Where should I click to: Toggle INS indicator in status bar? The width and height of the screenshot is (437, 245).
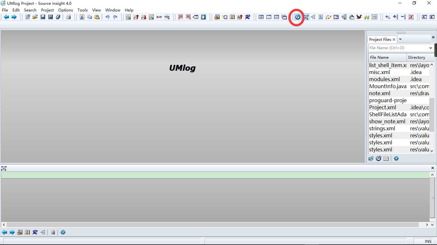click(428, 241)
